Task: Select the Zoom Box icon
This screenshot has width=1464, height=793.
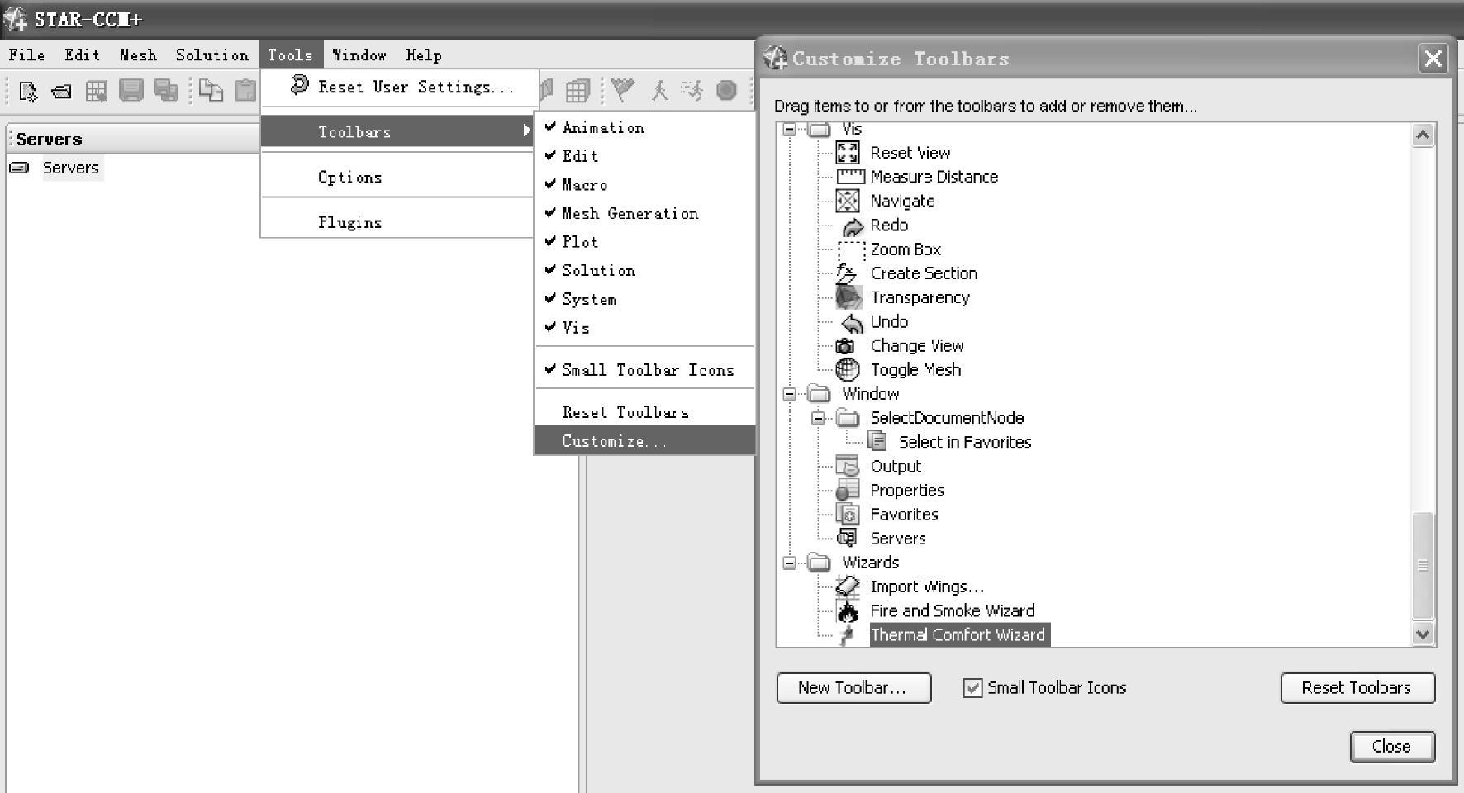Action: 851,249
